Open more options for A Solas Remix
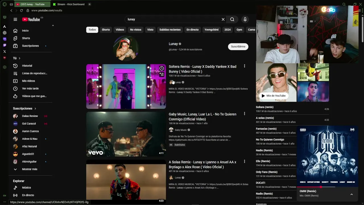This screenshot has height=205, width=364. coord(244,161)
